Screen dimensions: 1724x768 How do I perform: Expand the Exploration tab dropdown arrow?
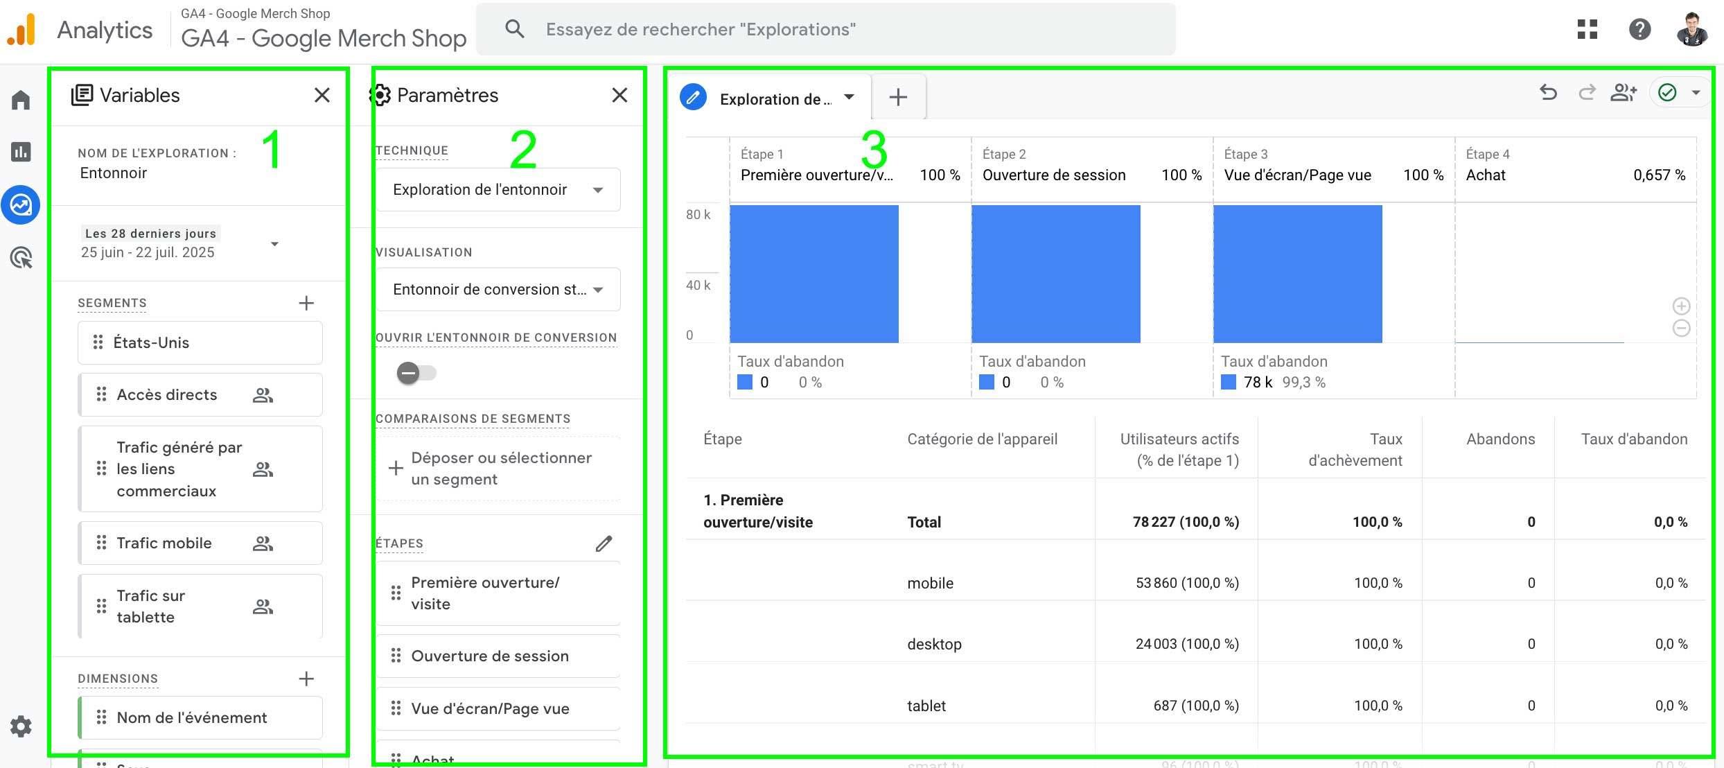[849, 98]
